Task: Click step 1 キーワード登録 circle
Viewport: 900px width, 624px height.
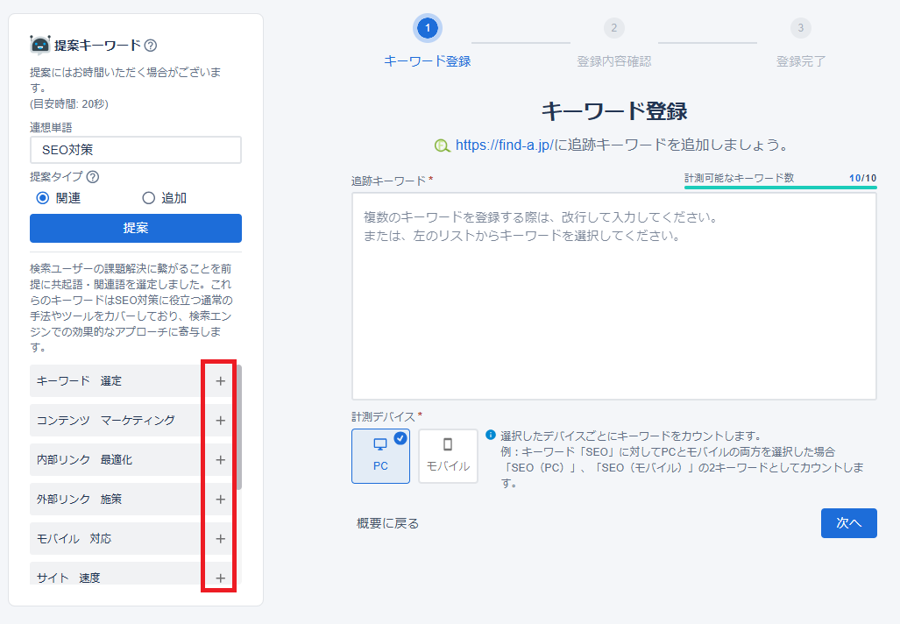Action: click(x=427, y=28)
